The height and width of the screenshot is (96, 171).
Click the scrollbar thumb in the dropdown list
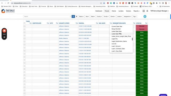point(132,39)
